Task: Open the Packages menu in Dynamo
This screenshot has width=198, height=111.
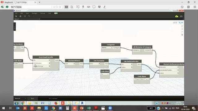Action: pyautogui.click(x=34, y=13)
